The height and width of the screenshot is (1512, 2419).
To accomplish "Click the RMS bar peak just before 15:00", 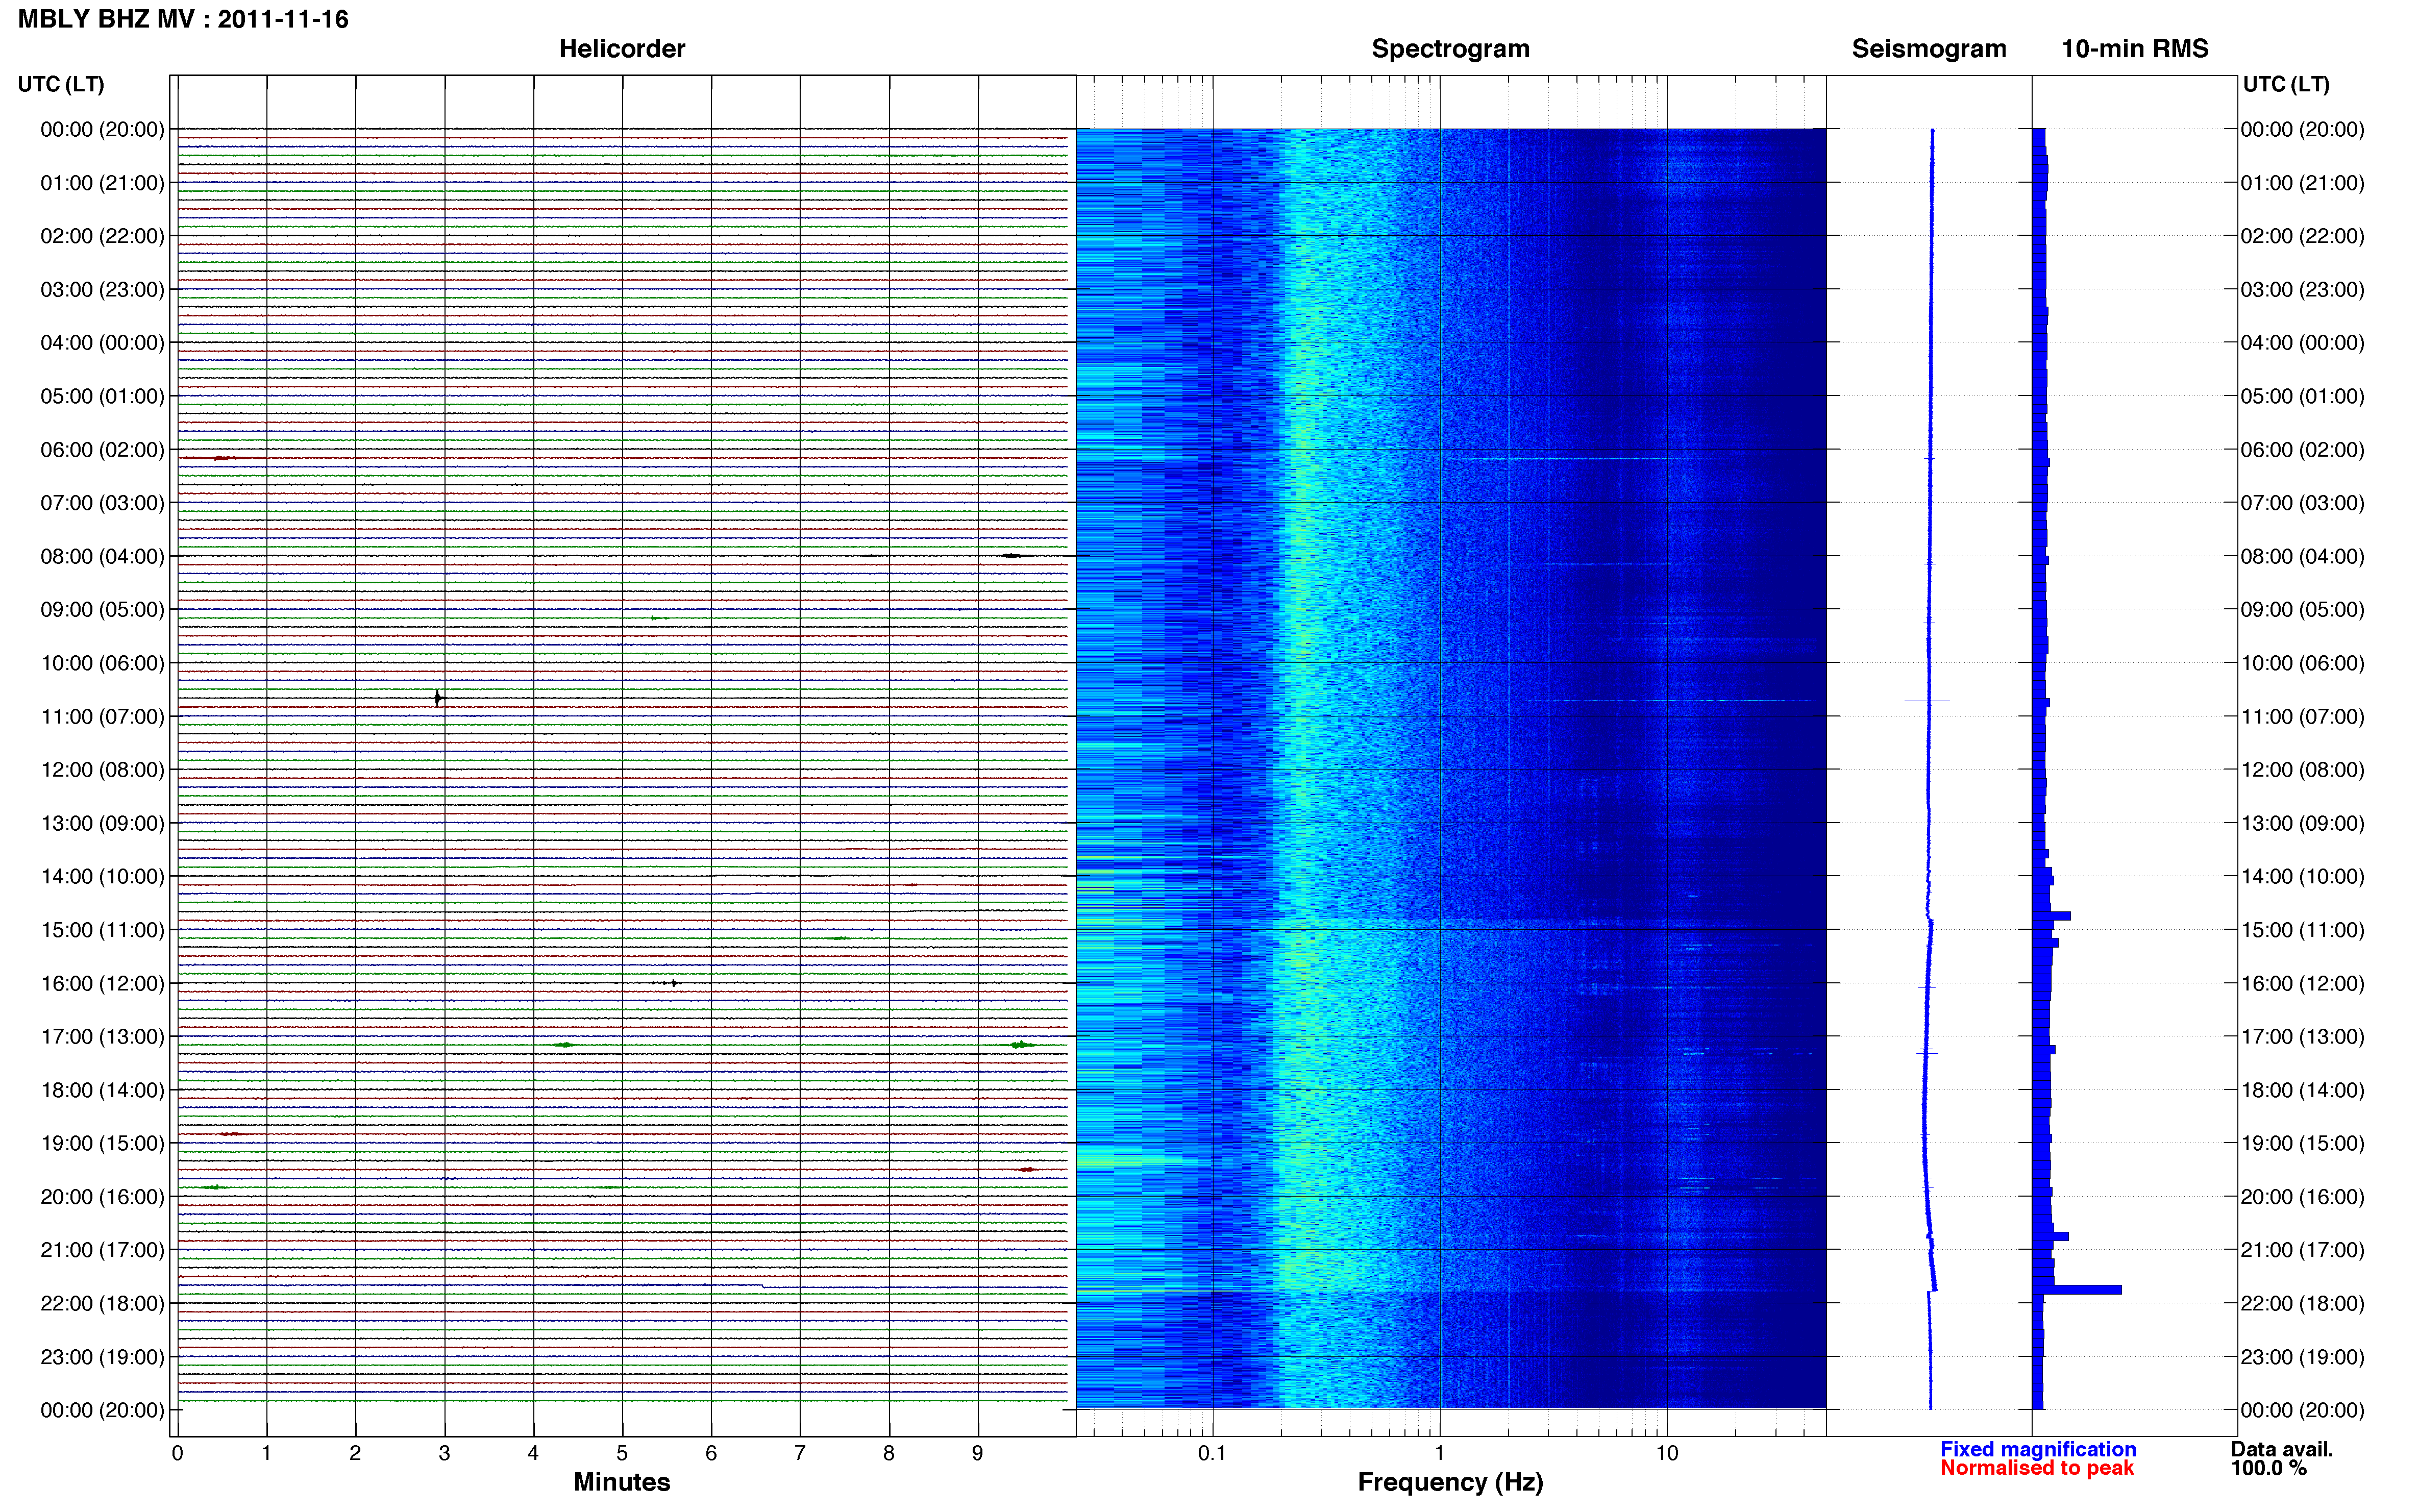I will (2051, 916).
